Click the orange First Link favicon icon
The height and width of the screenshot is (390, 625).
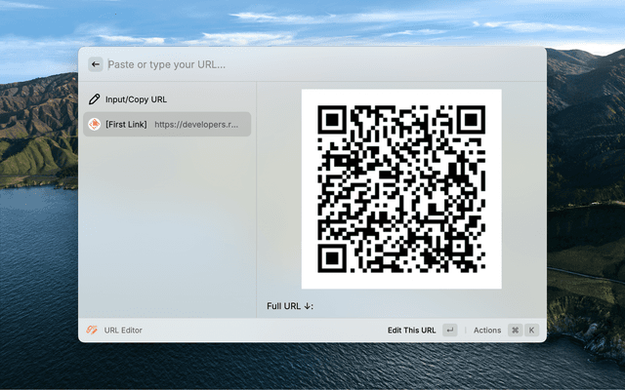coord(95,124)
